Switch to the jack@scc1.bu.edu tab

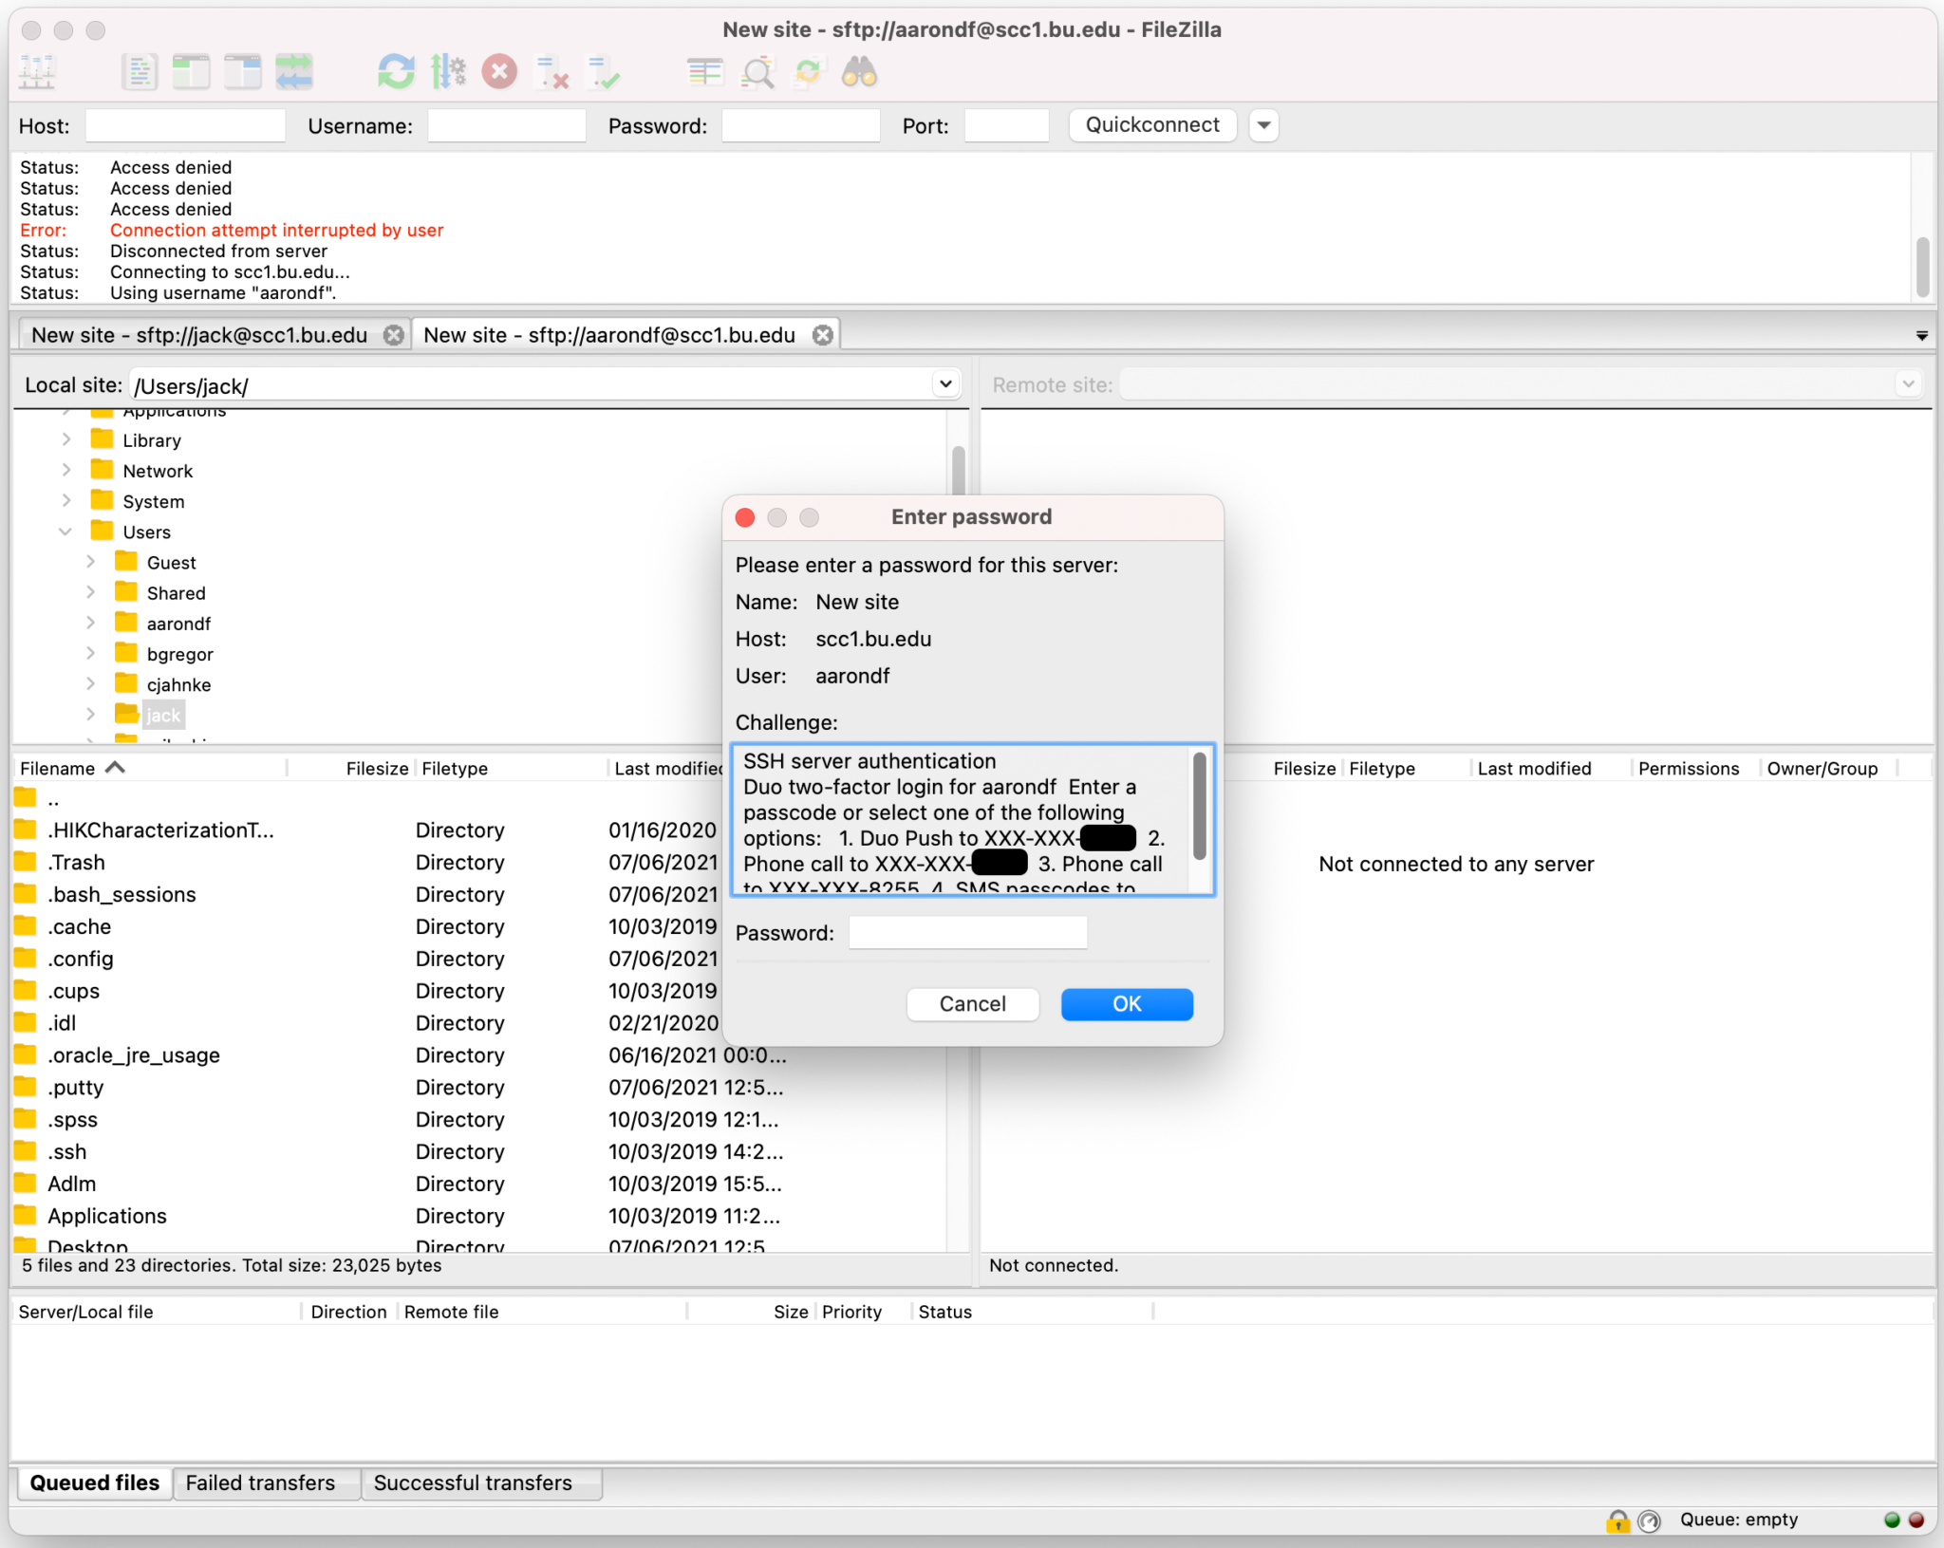click(x=197, y=334)
